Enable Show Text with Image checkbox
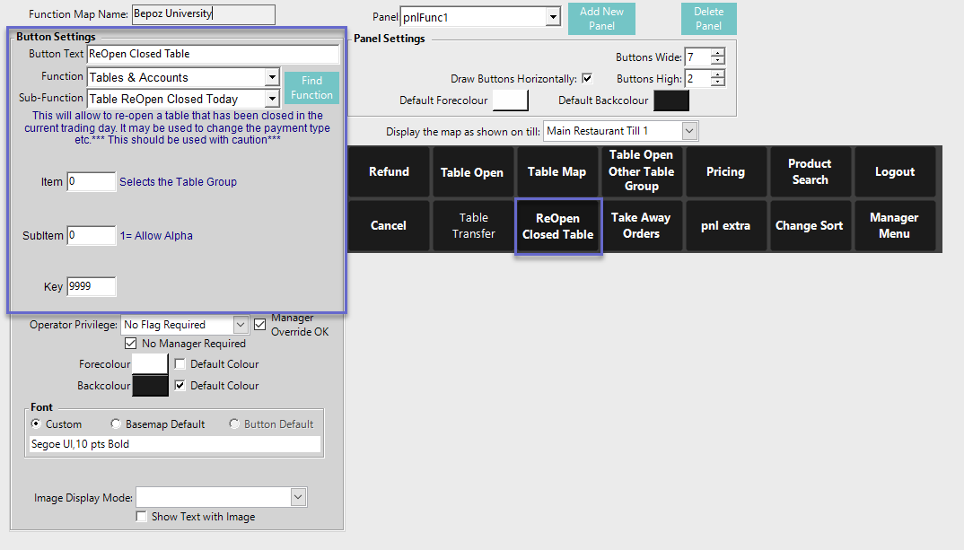964x550 pixels. (x=142, y=516)
